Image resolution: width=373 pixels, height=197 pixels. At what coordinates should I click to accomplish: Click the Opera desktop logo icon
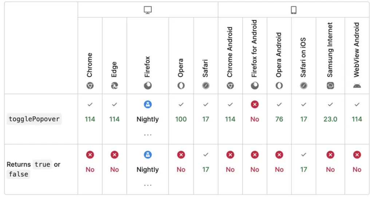click(181, 86)
